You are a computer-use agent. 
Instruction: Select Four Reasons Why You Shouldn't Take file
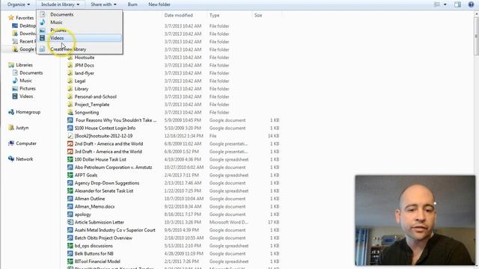tap(115, 120)
